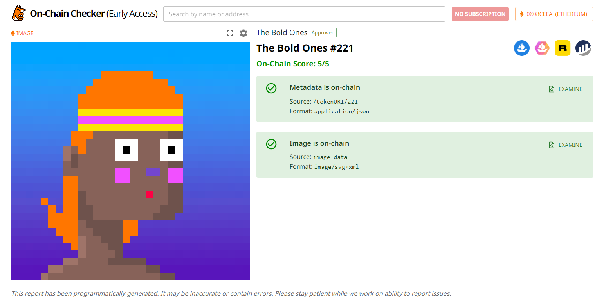Examine the on-chain image data
The width and height of the screenshot is (604, 307).
(x=566, y=145)
